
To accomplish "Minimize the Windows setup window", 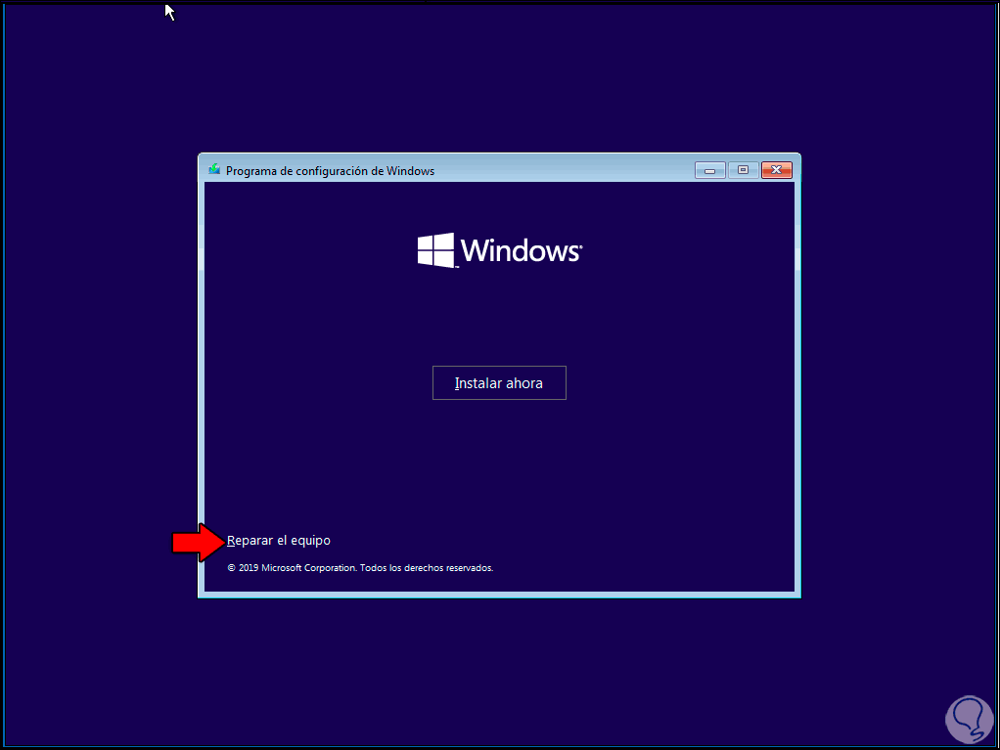I will tap(709, 170).
